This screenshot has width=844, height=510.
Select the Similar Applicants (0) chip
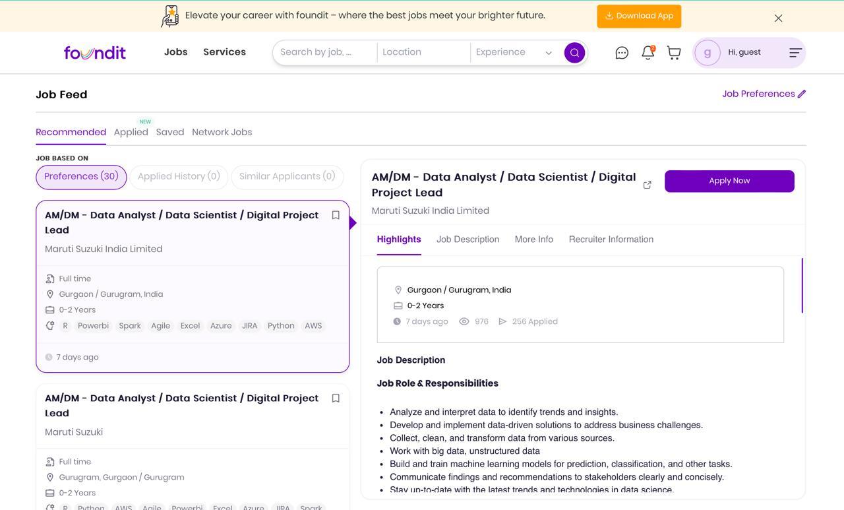coord(287,177)
